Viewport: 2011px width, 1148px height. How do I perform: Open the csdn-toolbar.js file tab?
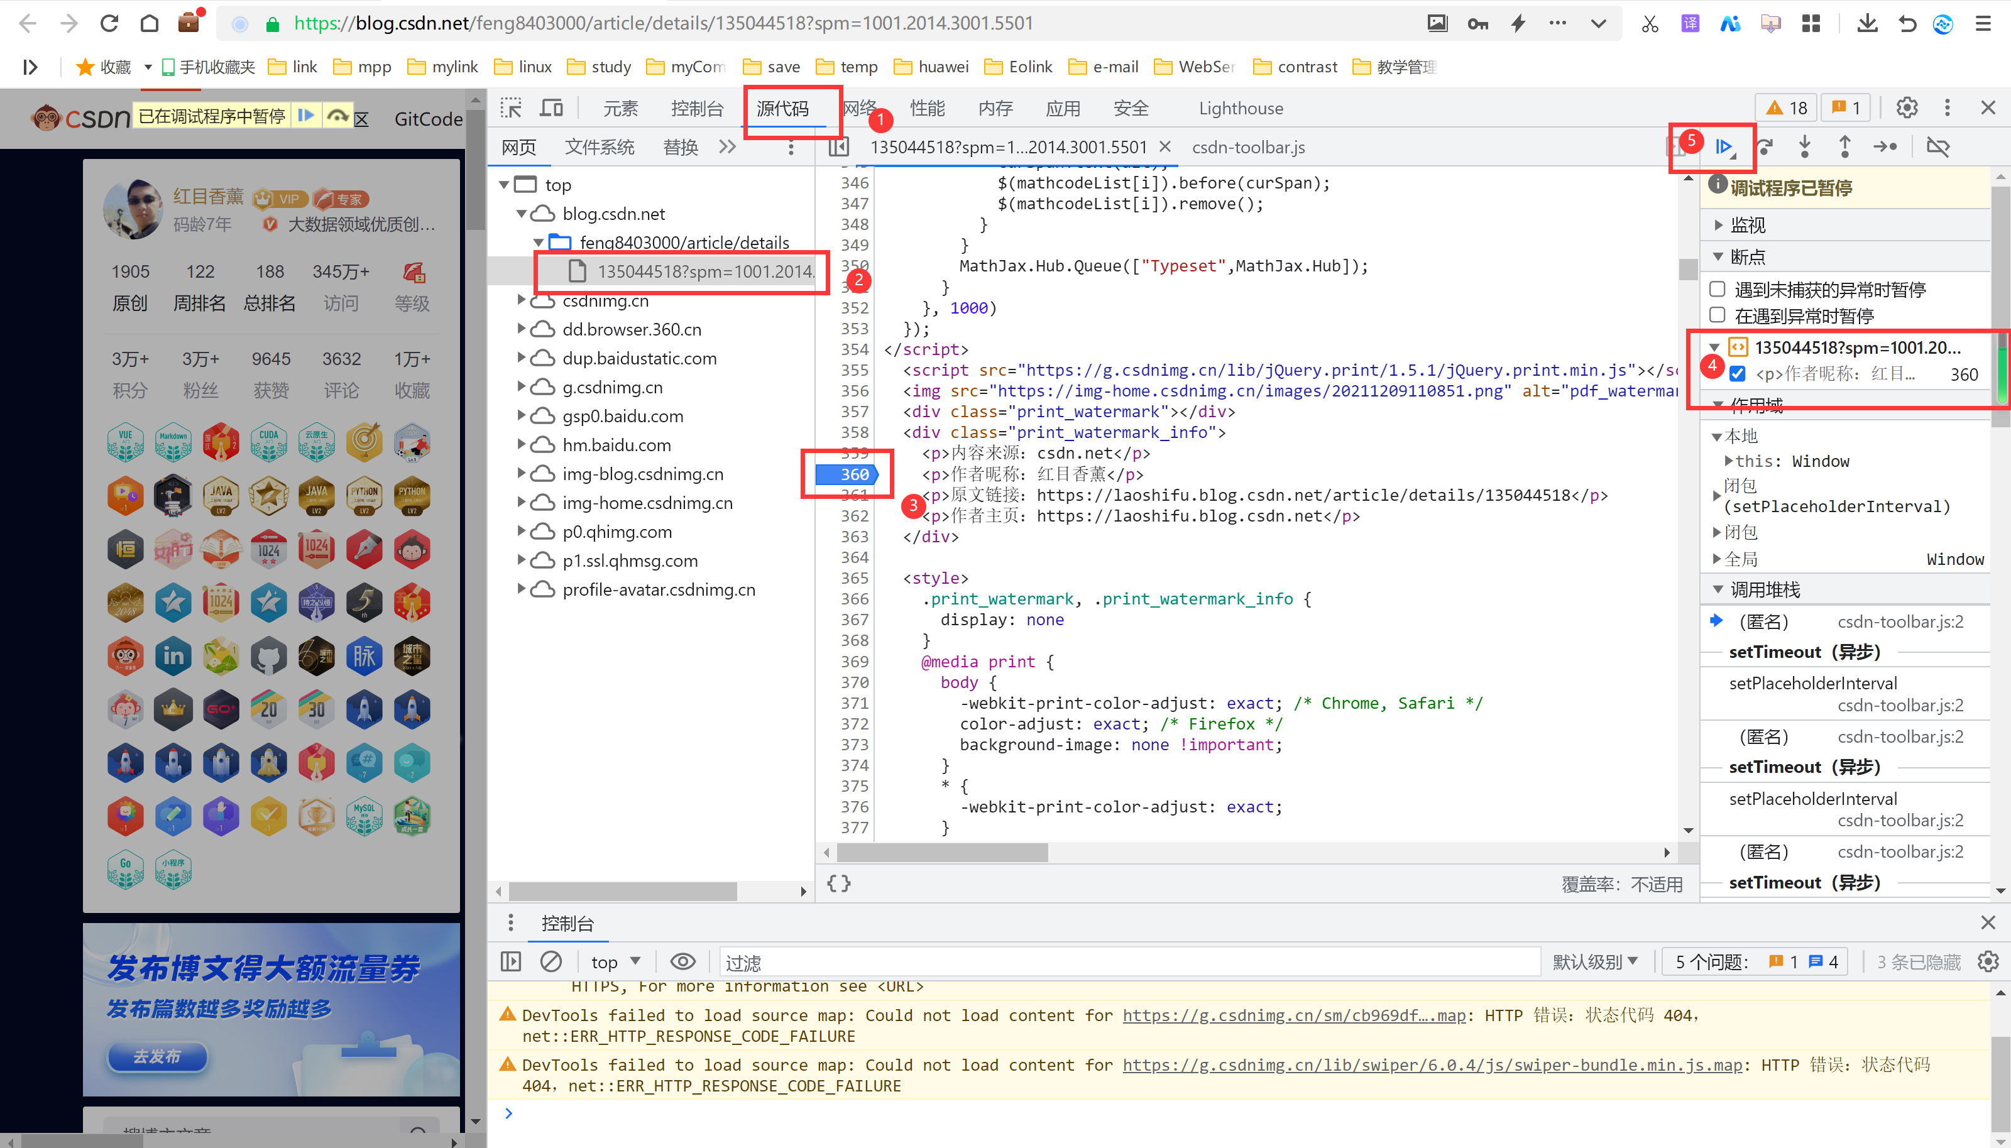pyautogui.click(x=1248, y=148)
